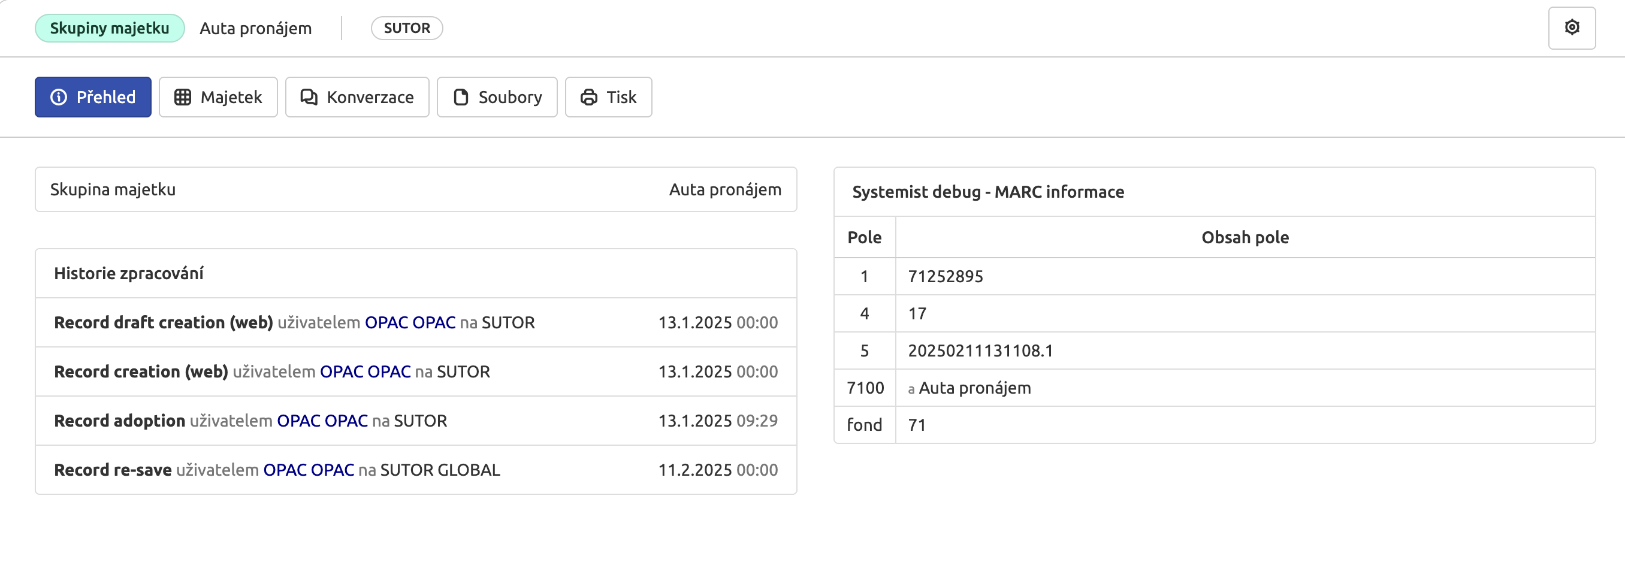Click the file icon beside Soubory
The image size is (1625, 562).
pyautogui.click(x=461, y=97)
